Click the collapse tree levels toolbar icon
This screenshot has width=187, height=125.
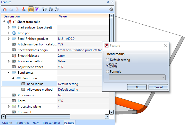click(45, 9)
